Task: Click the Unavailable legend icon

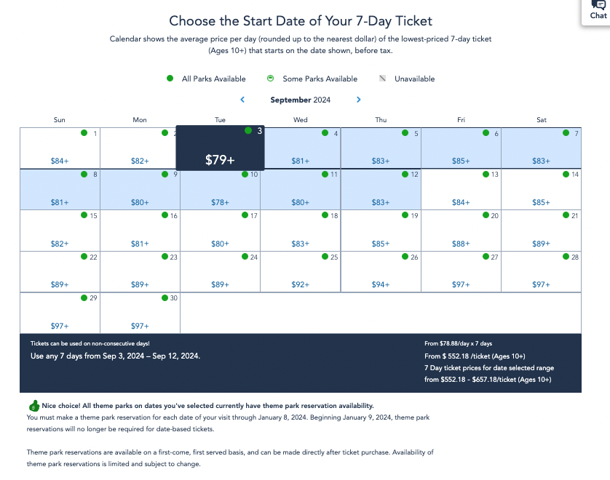Action: (382, 78)
